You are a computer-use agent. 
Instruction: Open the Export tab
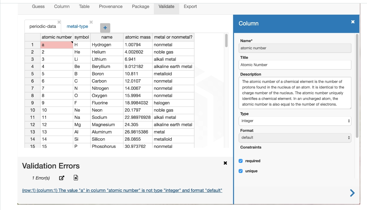click(x=190, y=6)
